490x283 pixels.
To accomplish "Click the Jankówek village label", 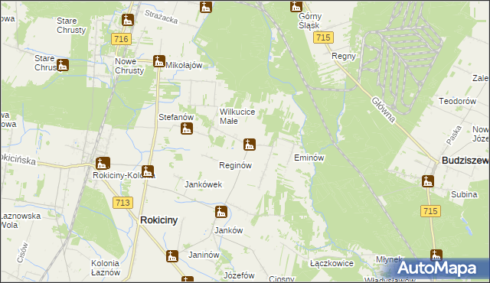I will coord(203,184).
